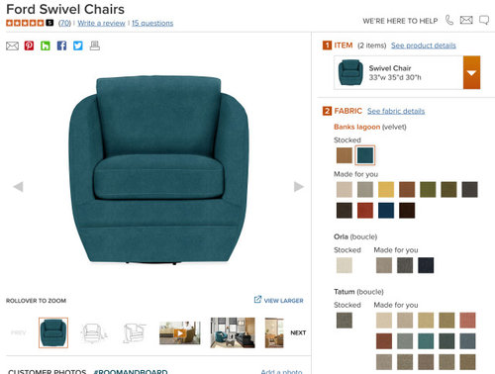View the 15 questions link
This screenshot has width=495, height=374.
coord(152,23)
